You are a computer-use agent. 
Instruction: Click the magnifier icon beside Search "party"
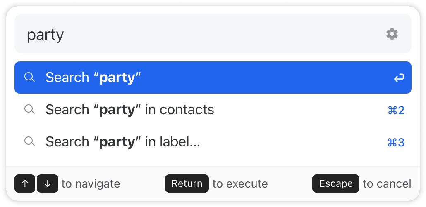29,77
